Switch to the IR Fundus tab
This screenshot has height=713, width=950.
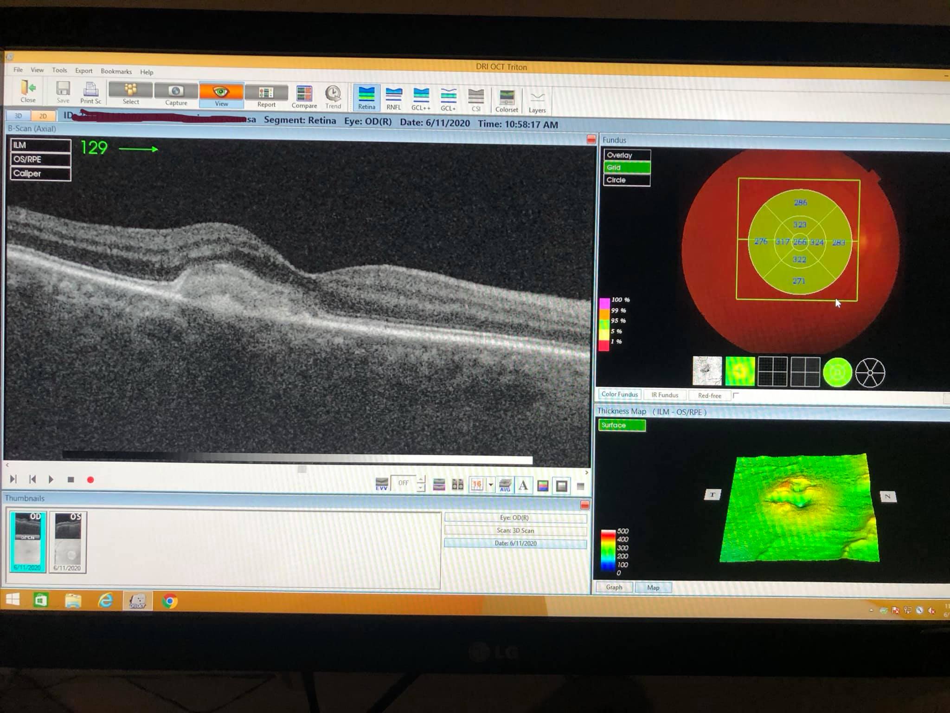[664, 395]
